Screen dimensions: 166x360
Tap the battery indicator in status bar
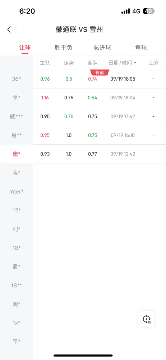click(x=149, y=11)
